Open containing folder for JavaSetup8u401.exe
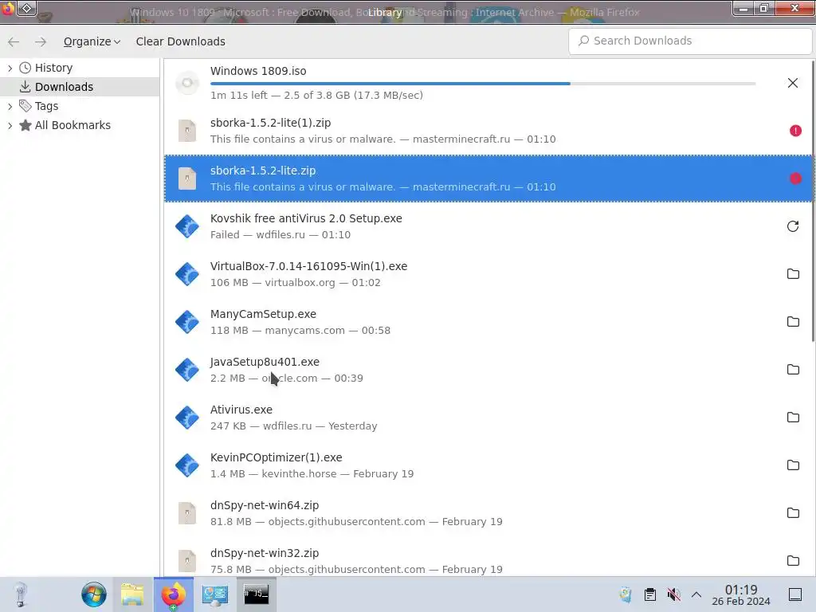Viewport: 816px width, 612px height. tap(793, 370)
